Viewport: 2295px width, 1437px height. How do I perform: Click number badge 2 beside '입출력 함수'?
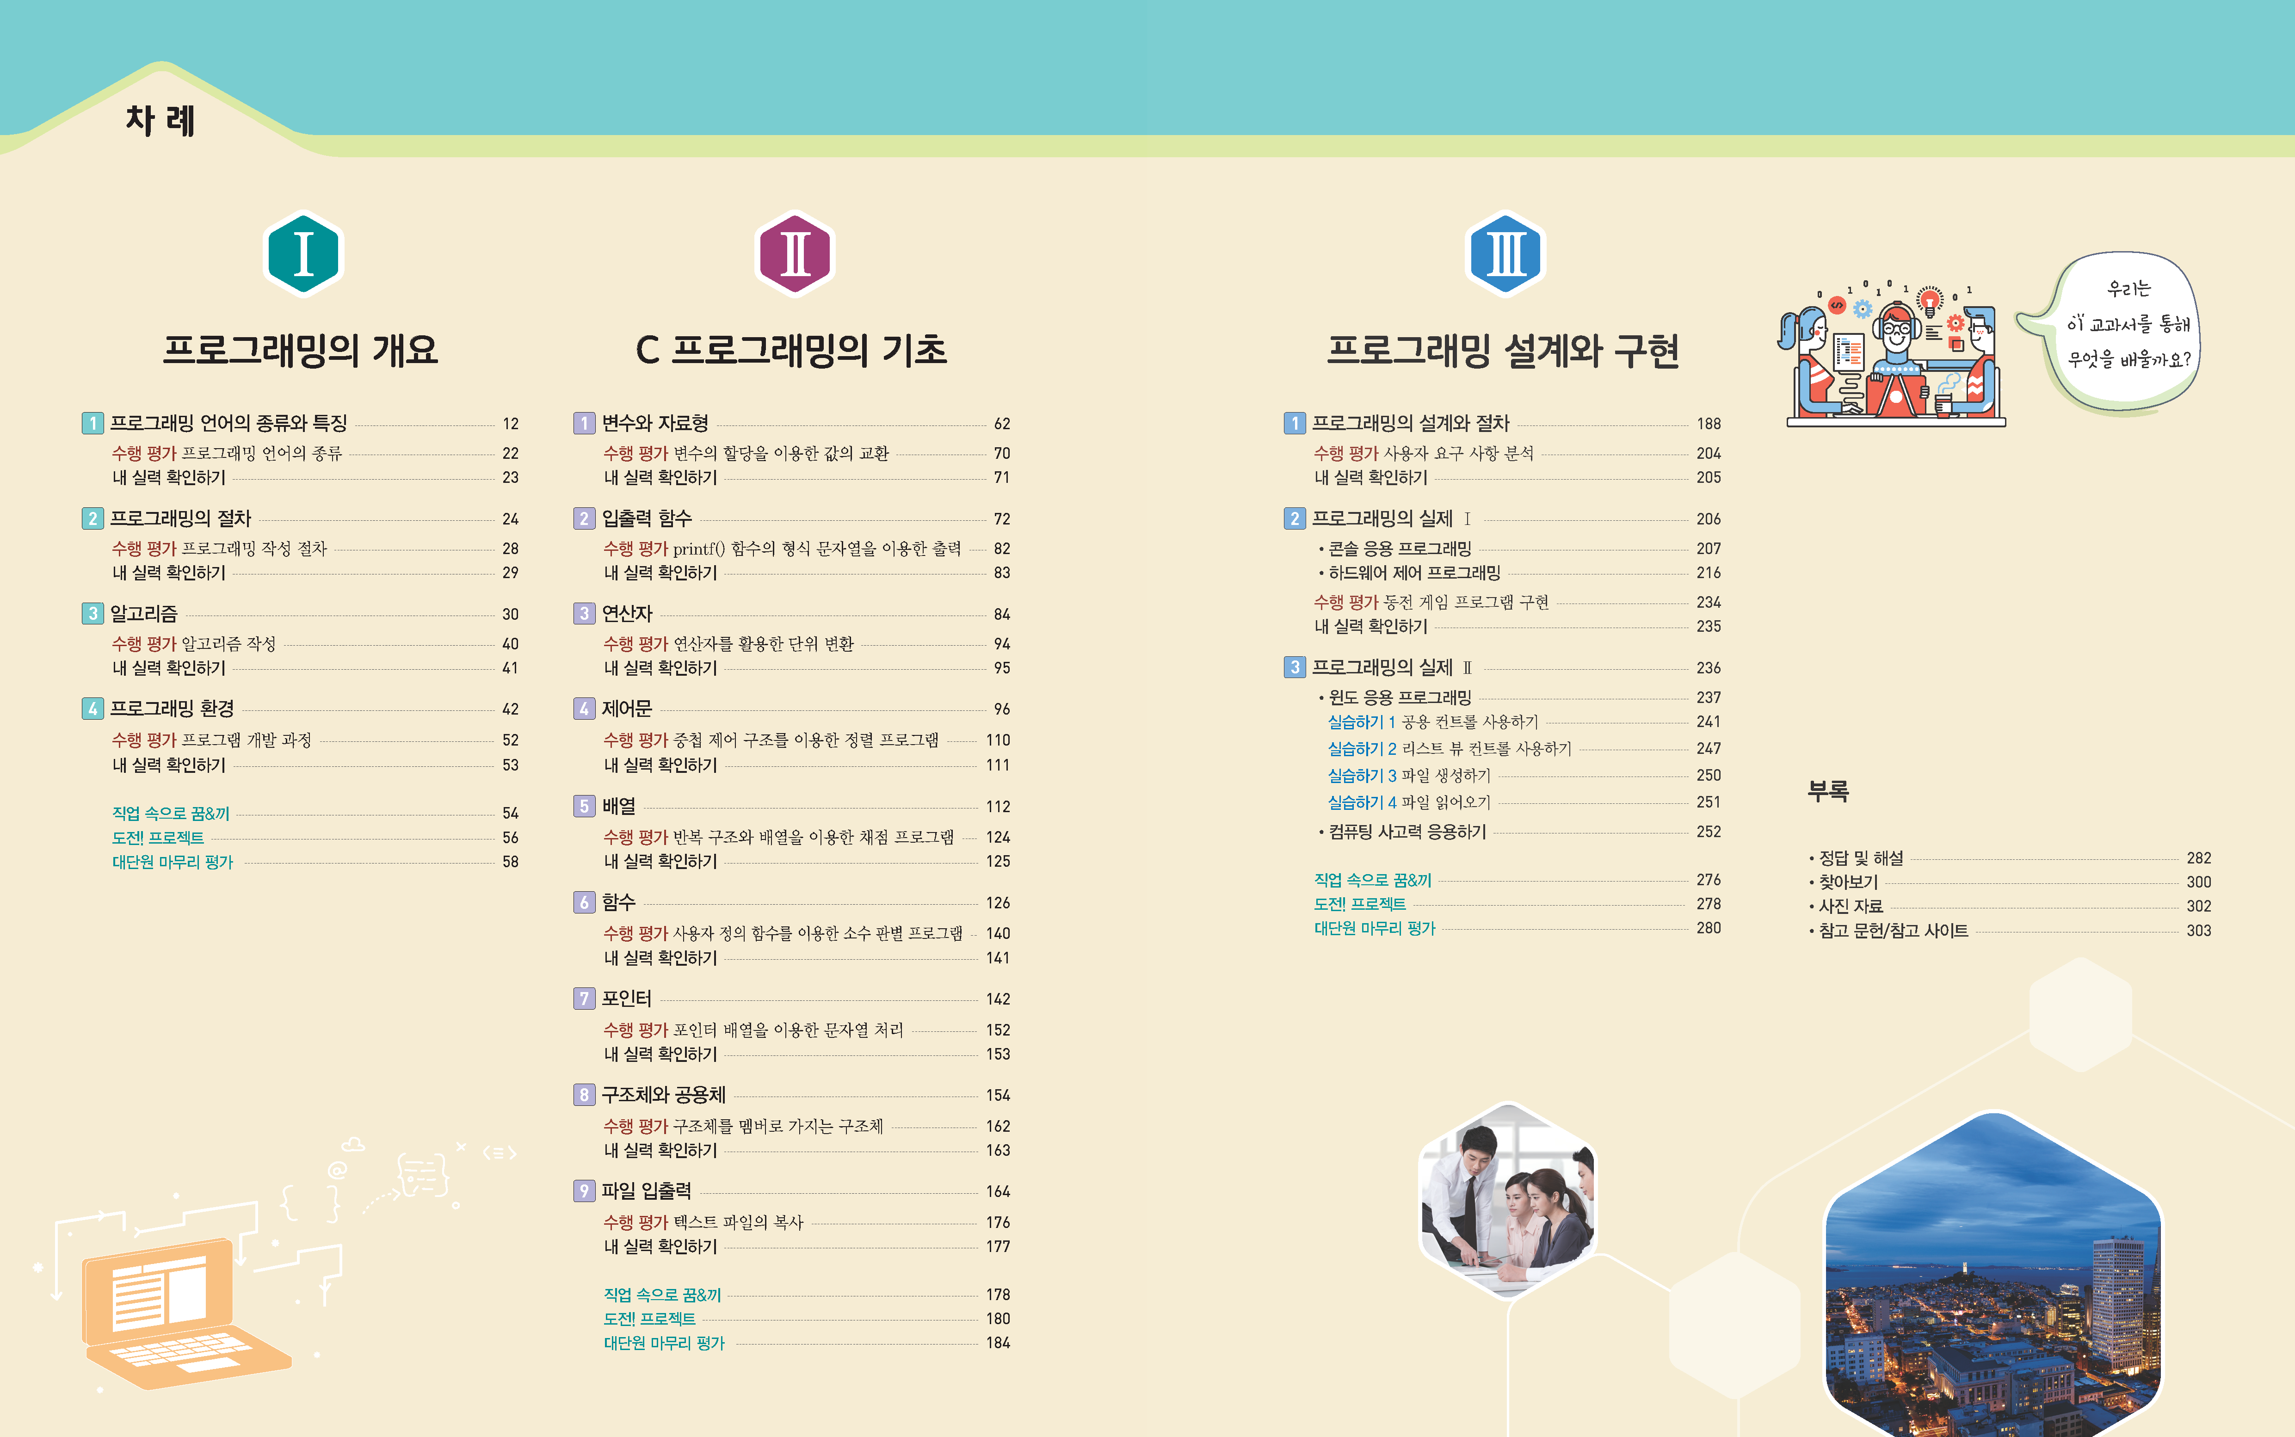(584, 518)
